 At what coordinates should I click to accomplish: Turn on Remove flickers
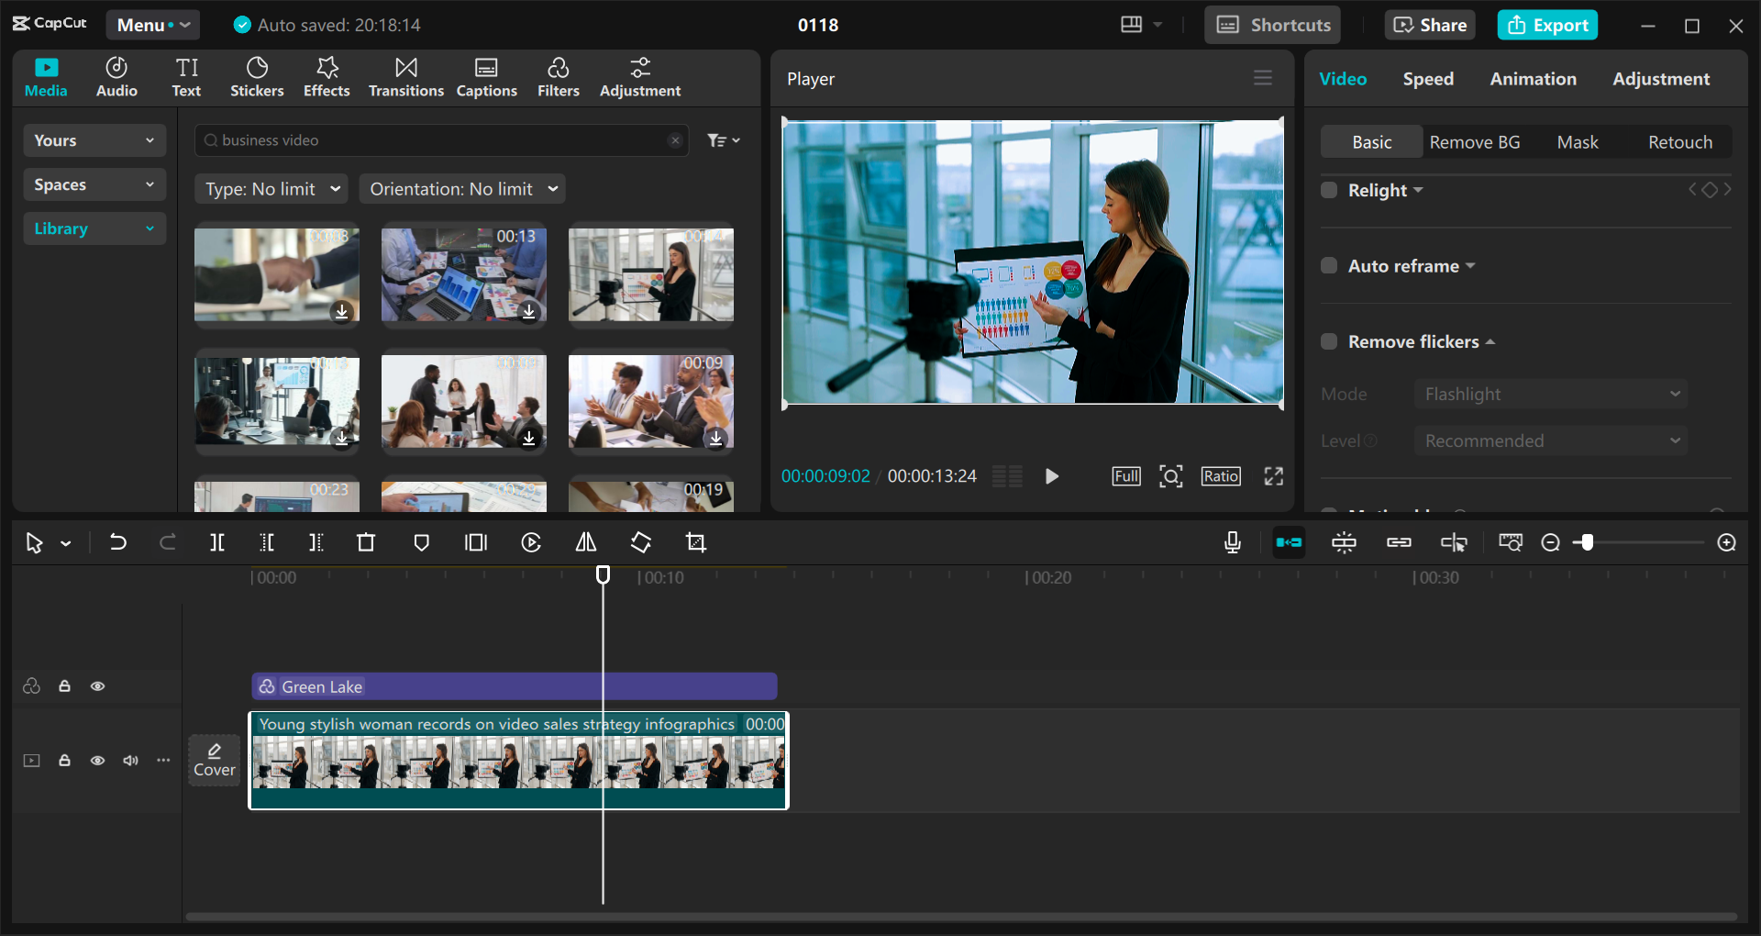[x=1329, y=340]
